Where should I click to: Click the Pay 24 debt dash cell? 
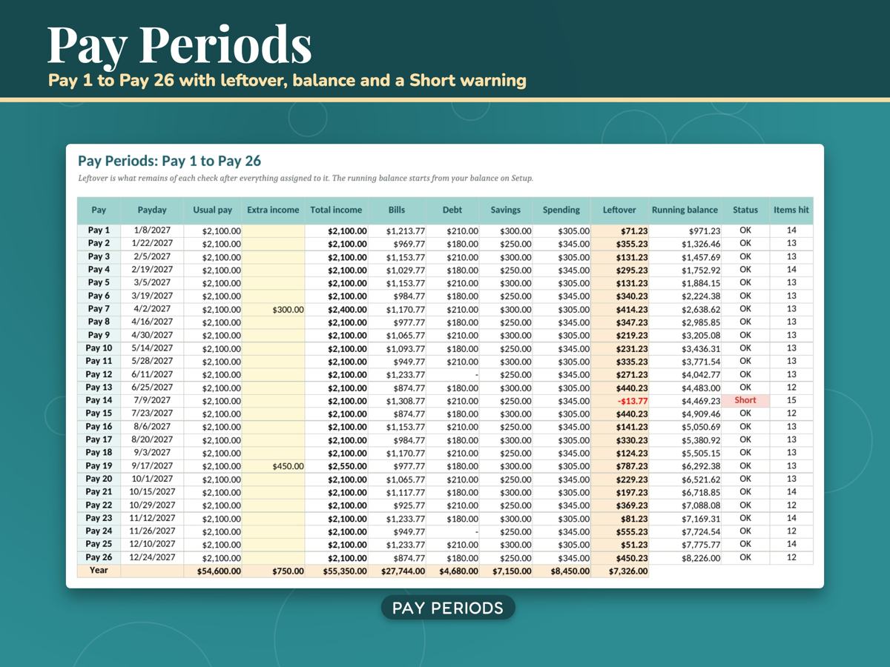tap(452, 531)
